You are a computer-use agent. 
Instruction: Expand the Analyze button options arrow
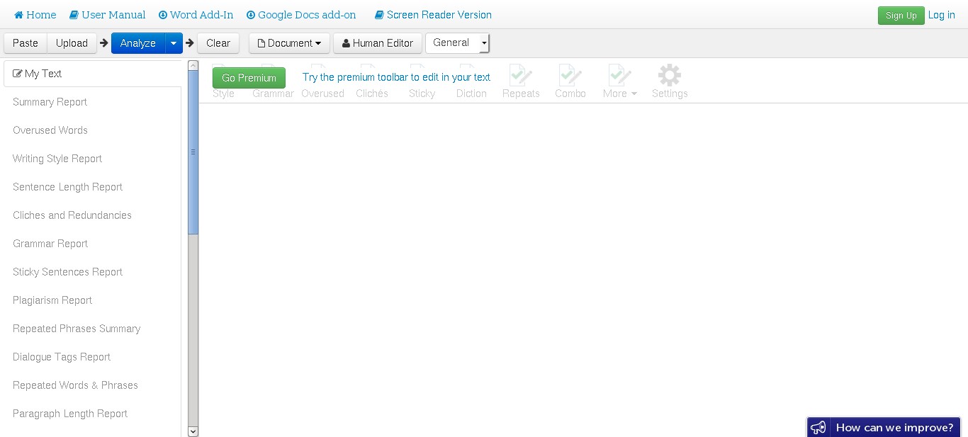point(174,42)
